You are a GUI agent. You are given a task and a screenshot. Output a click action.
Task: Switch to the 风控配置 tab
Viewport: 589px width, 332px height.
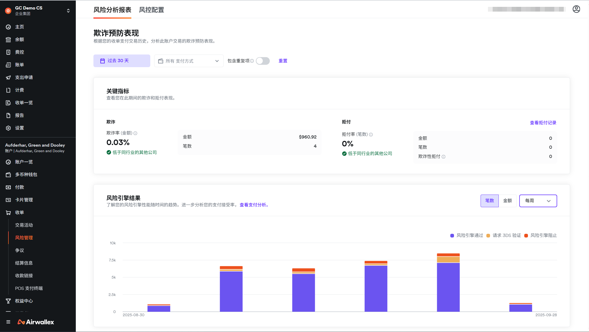coord(151,10)
